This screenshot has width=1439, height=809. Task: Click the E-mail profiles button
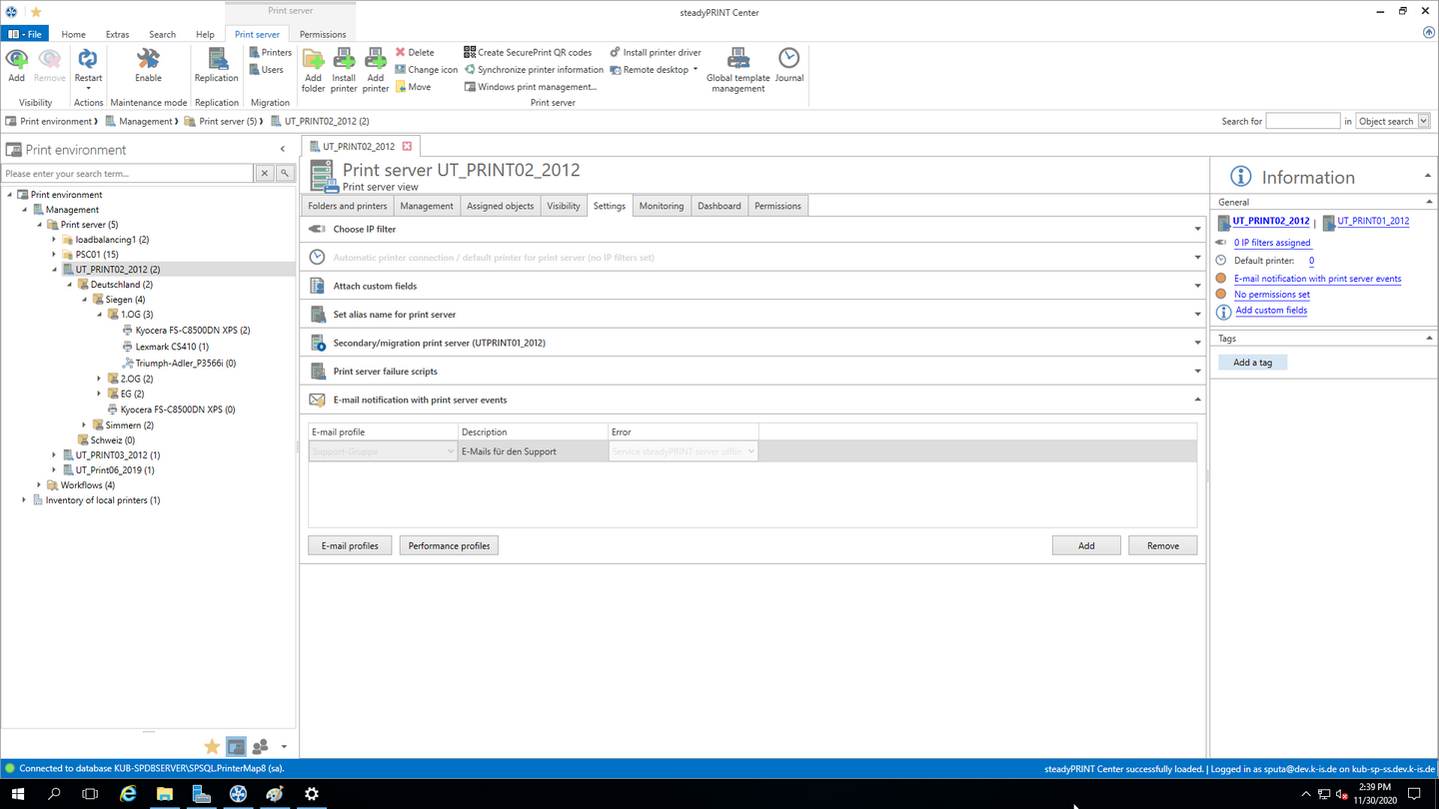click(350, 545)
